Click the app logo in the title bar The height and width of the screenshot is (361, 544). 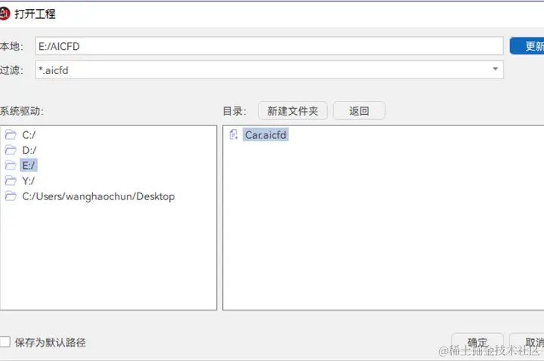tap(5, 14)
